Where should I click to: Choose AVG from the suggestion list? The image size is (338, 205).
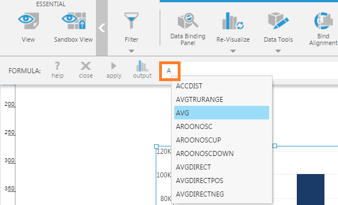tap(222, 113)
